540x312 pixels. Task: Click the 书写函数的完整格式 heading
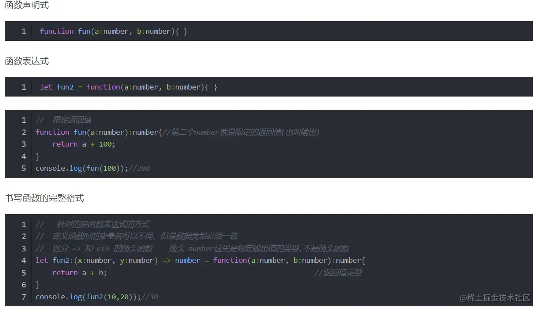tap(44, 198)
